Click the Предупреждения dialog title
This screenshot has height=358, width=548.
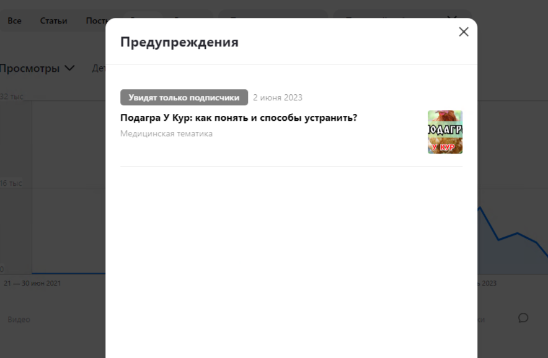tap(179, 41)
